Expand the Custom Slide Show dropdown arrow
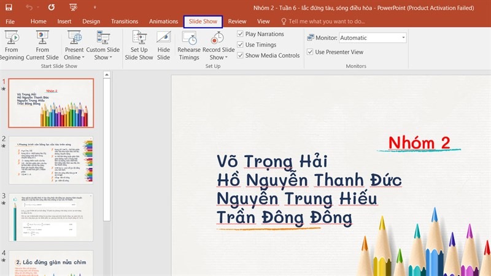Screen dimensions: 491x276 111,58
